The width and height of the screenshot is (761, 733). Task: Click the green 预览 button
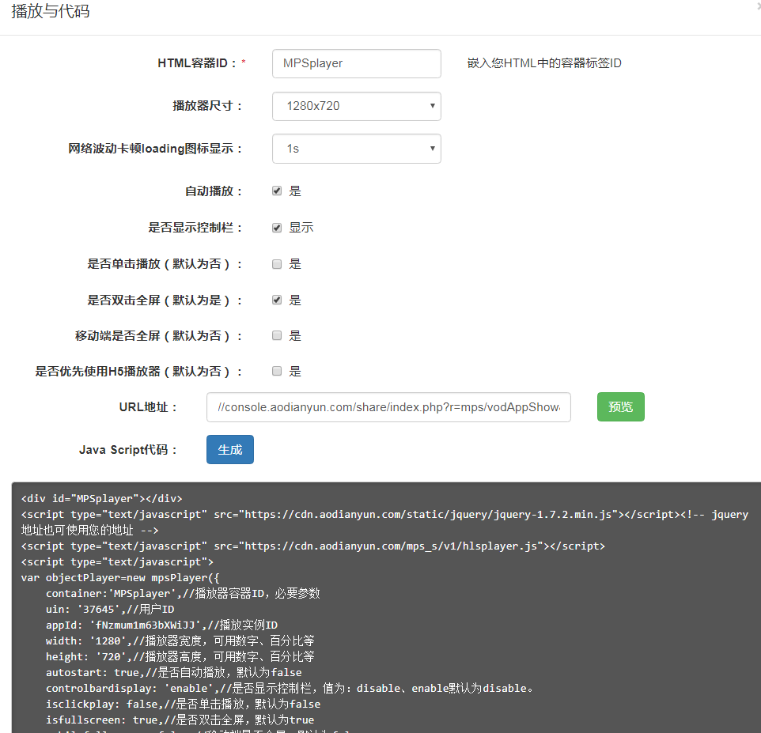(x=621, y=406)
